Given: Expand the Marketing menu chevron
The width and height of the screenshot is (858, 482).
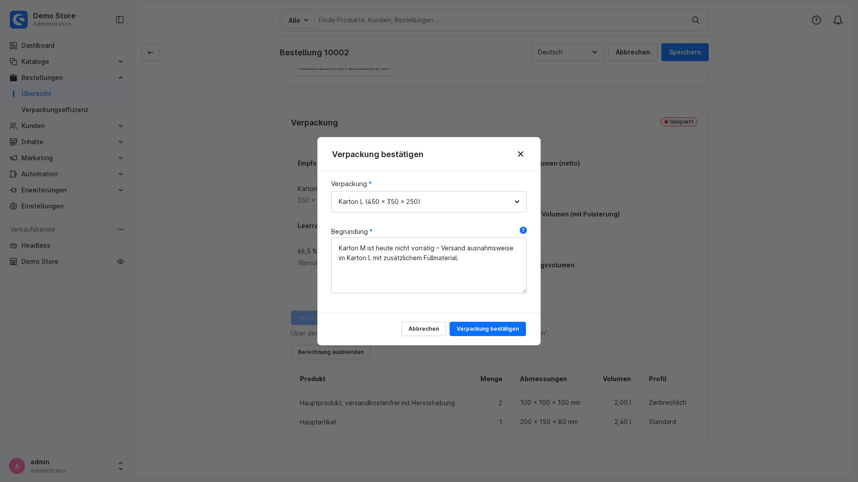Looking at the screenshot, I should point(121,158).
